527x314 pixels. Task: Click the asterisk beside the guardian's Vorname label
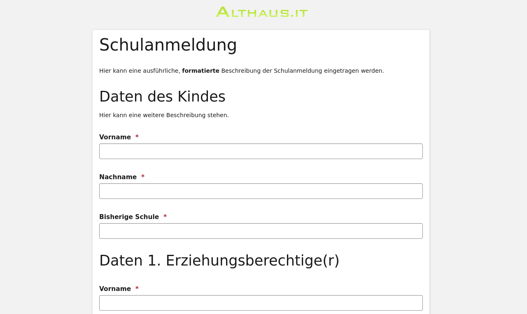137,289
